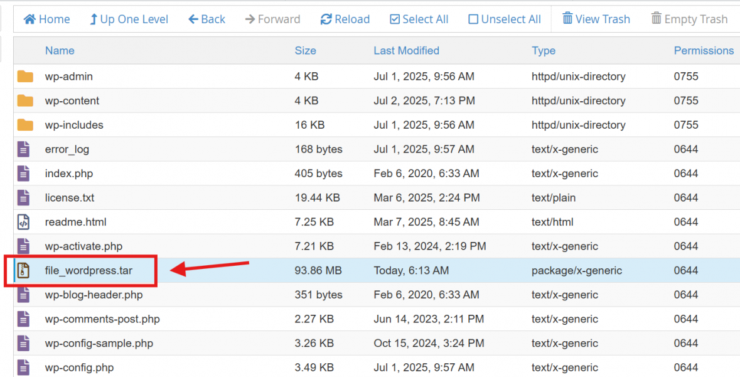Click Select All
The height and width of the screenshot is (377, 740).
pyautogui.click(x=419, y=19)
